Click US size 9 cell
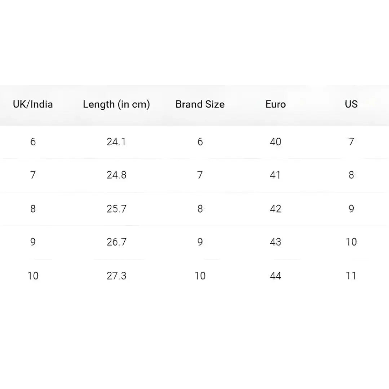The width and height of the screenshot is (389, 389). [x=351, y=209]
